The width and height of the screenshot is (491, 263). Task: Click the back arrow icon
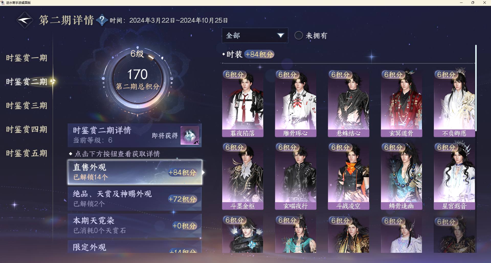click(25, 20)
